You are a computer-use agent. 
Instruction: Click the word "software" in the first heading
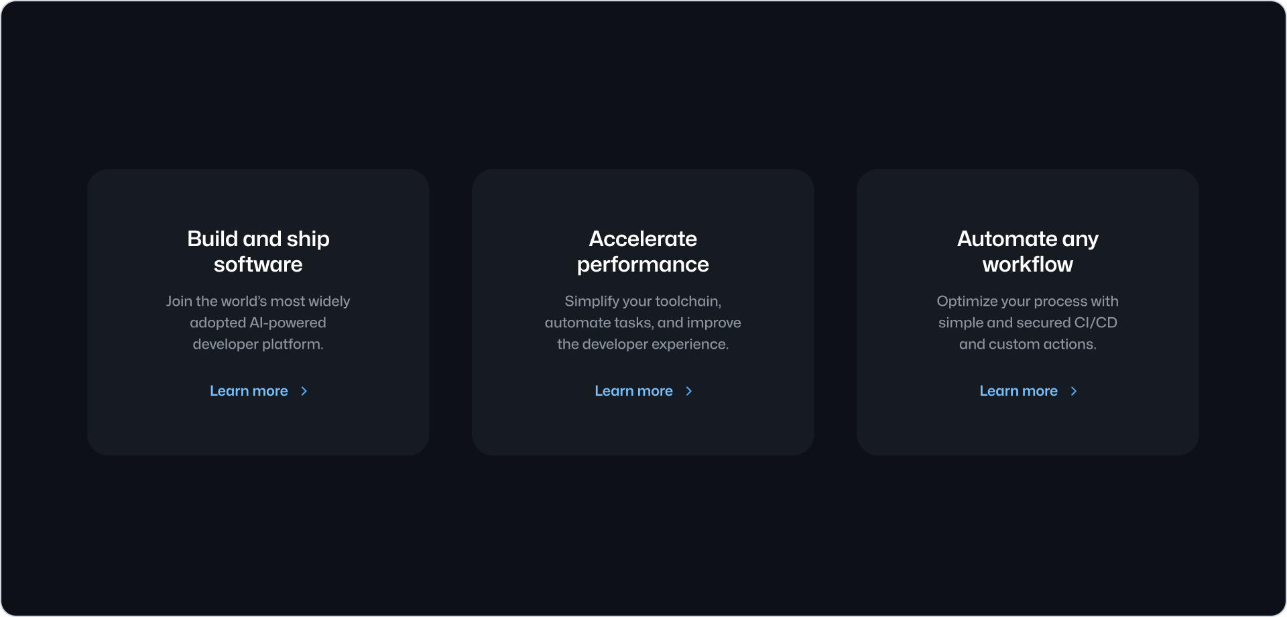click(258, 264)
